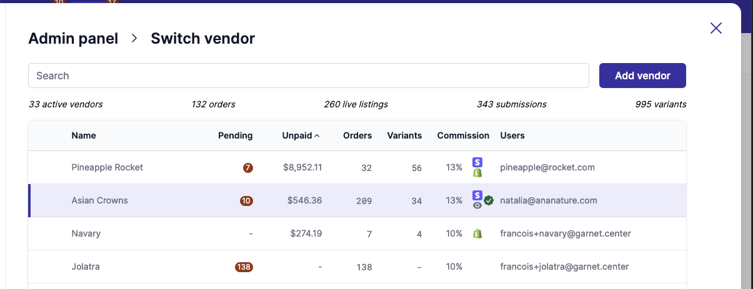Click the 132 orders stat
This screenshot has height=289, width=753.
pos(214,104)
